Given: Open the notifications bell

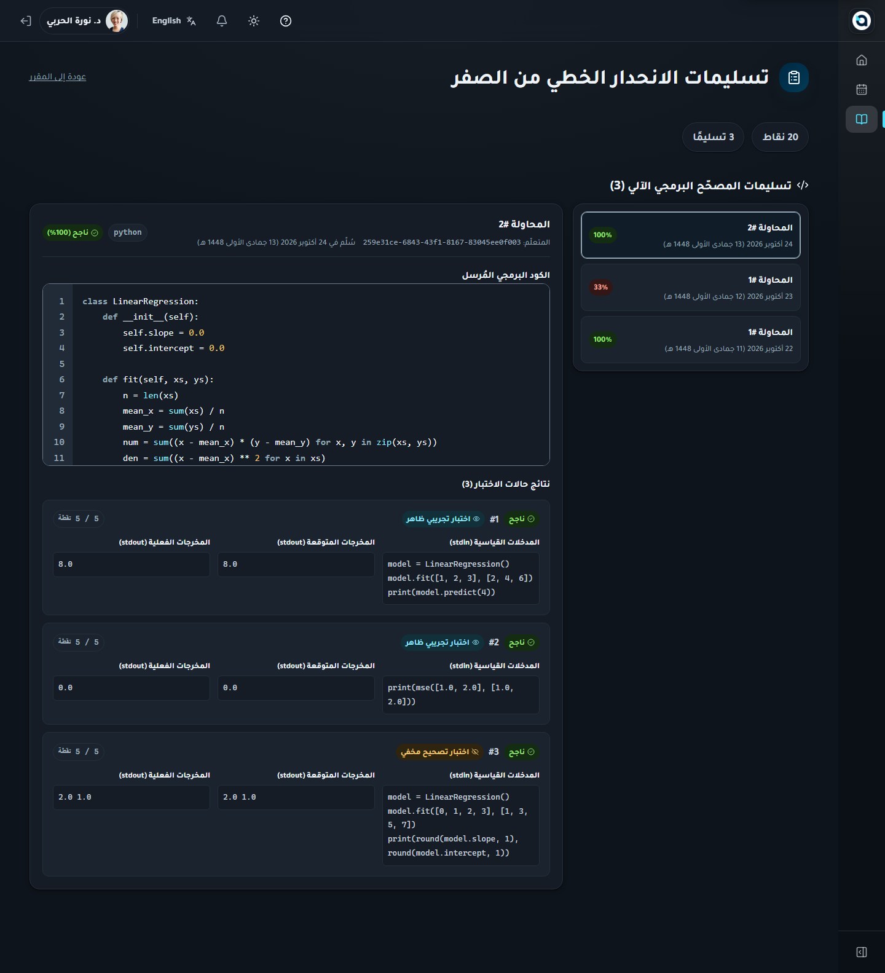Looking at the screenshot, I should click(x=222, y=21).
